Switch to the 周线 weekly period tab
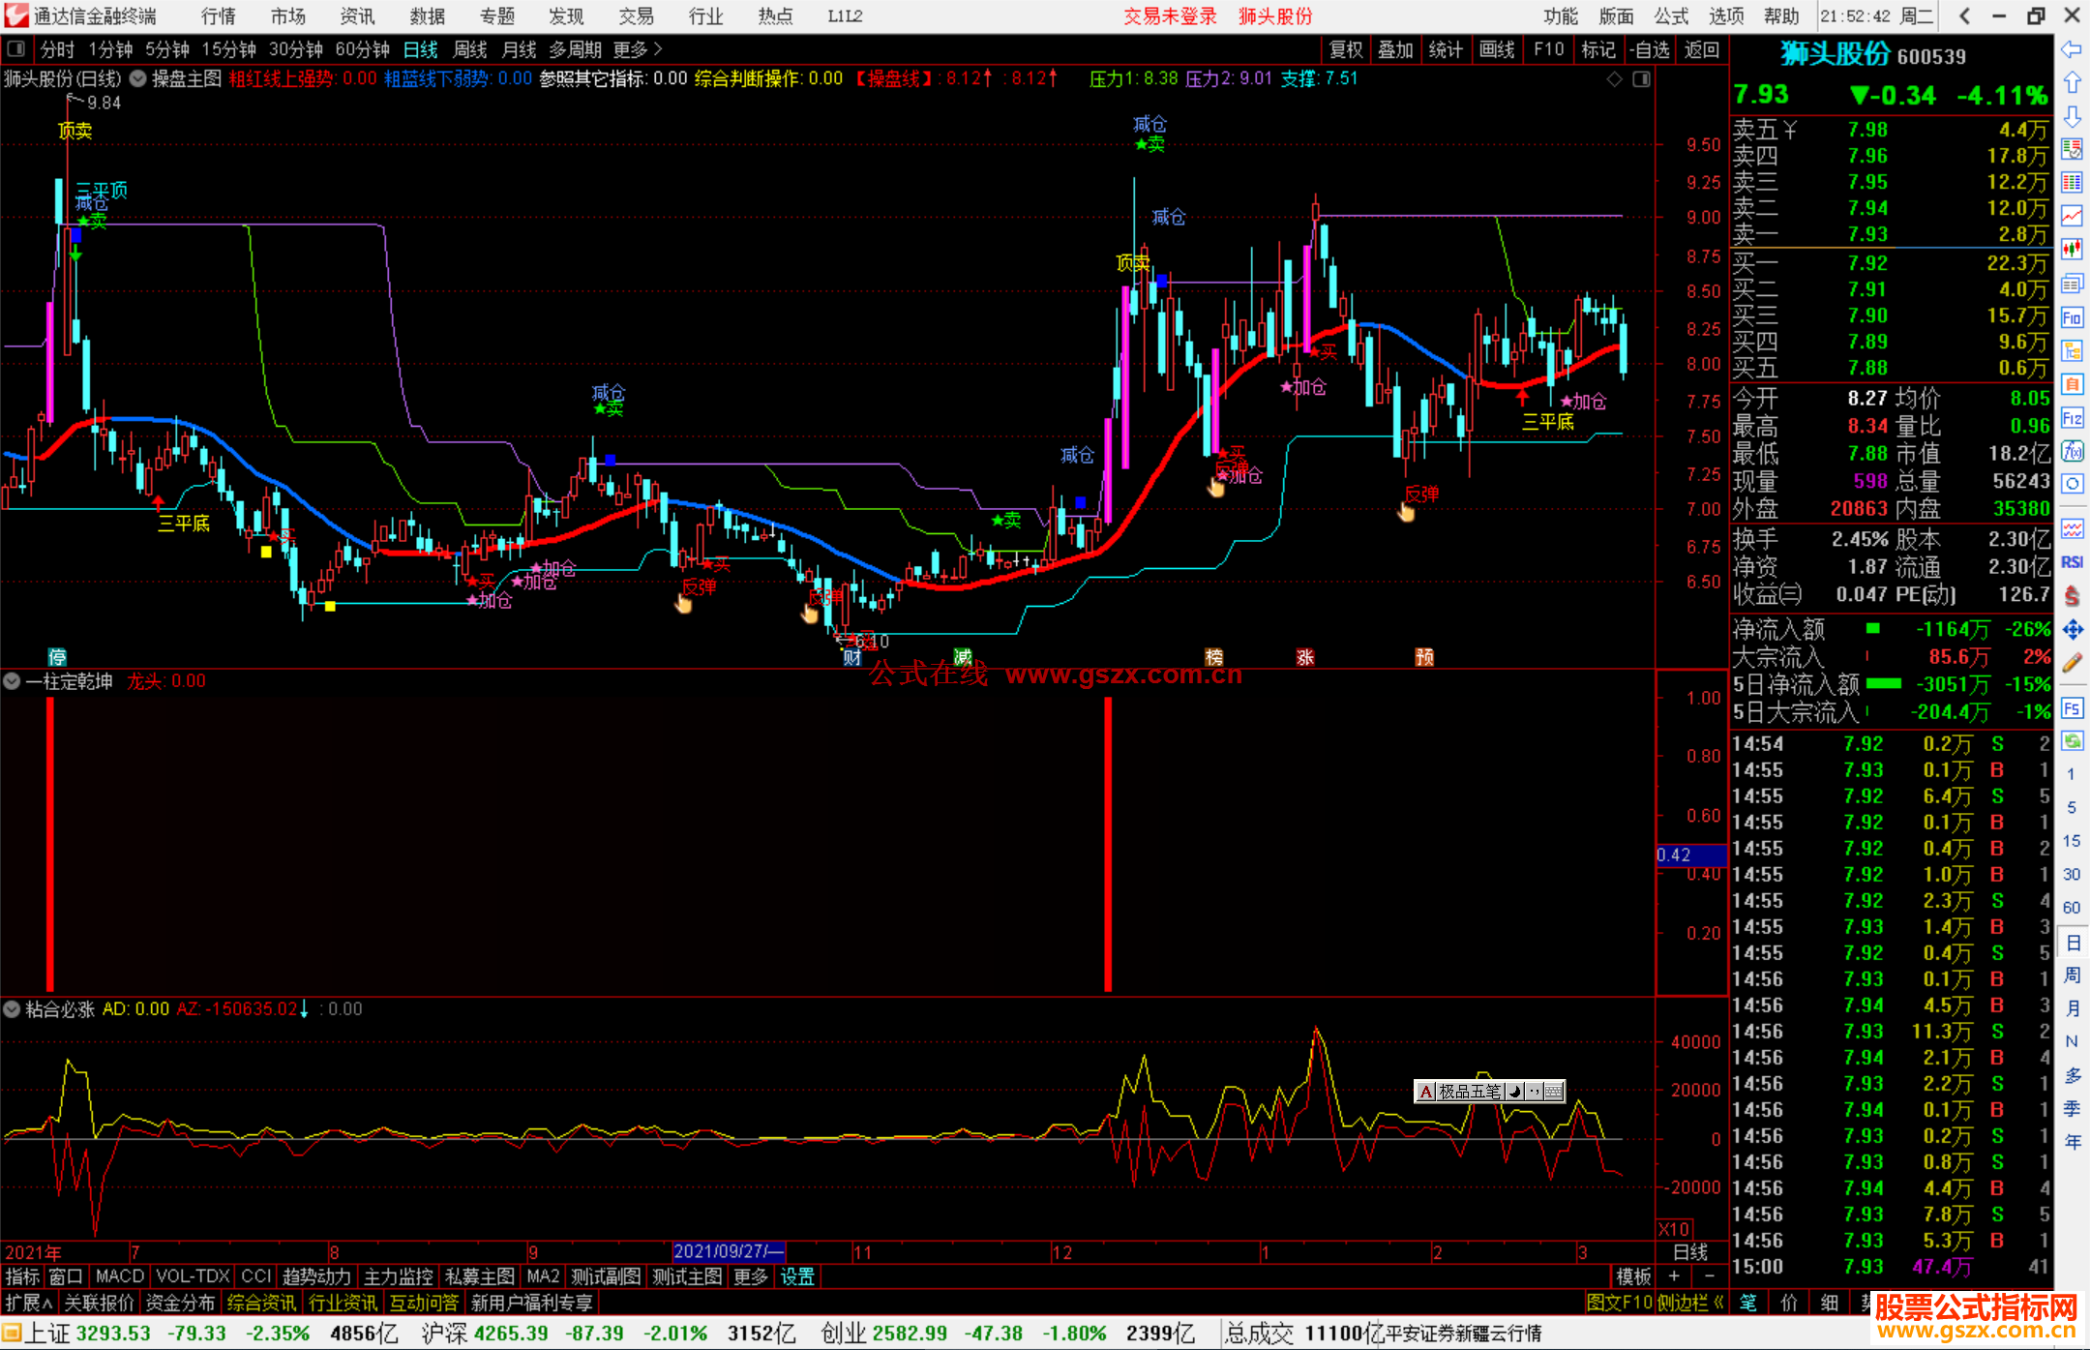The height and width of the screenshot is (1350, 2090). tap(470, 49)
